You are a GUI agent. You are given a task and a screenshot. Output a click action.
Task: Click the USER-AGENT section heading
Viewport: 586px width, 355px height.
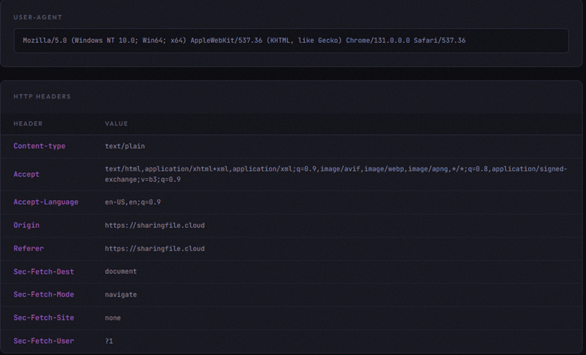tap(38, 17)
